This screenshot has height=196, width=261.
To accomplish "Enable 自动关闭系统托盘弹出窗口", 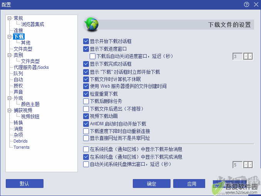I will 86,164.
